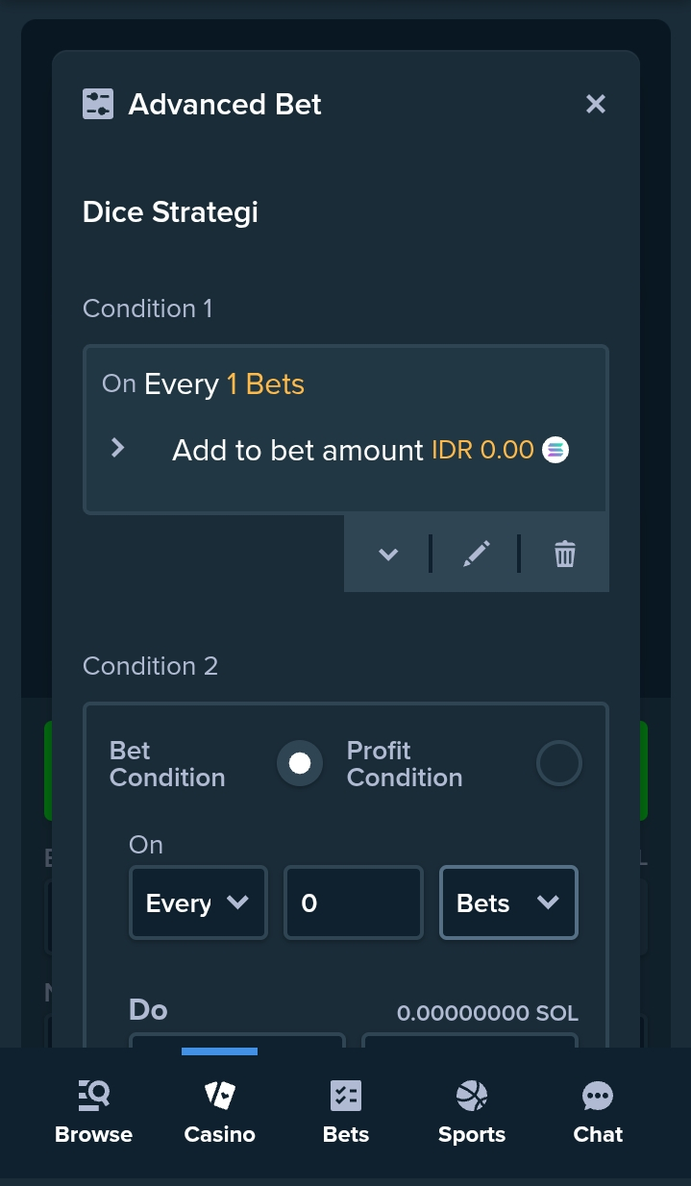Move Condition 1 down with chevron
691x1186 pixels.
tap(388, 554)
